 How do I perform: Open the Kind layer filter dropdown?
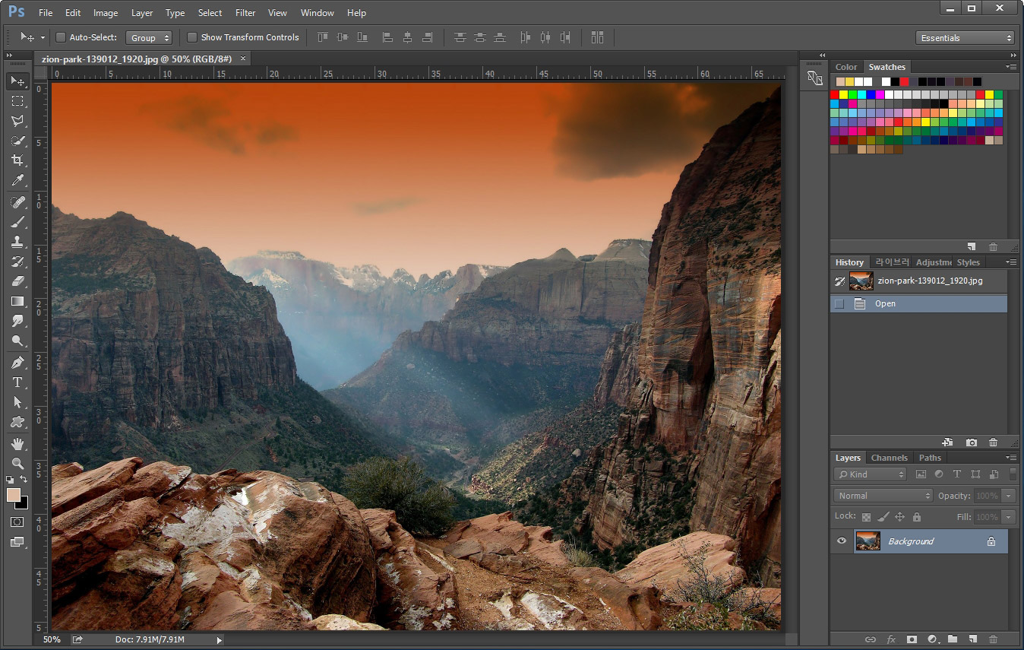click(x=871, y=474)
